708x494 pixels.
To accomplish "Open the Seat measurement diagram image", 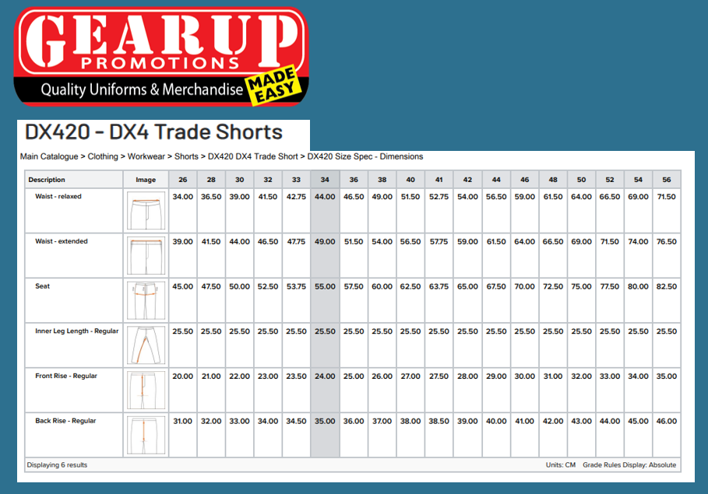I will click(146, 300).
